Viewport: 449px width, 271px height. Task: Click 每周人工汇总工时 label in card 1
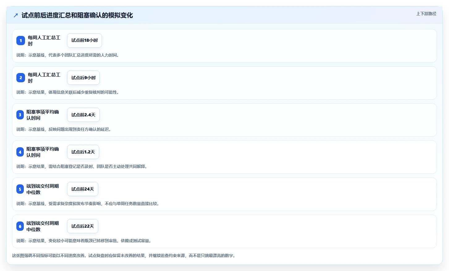(x=44, y=41)
